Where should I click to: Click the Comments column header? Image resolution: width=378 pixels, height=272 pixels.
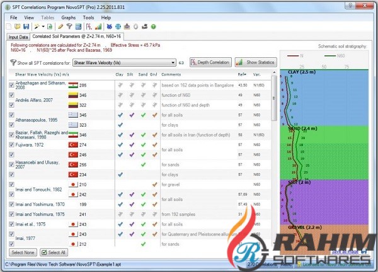(x=171, y=75)
